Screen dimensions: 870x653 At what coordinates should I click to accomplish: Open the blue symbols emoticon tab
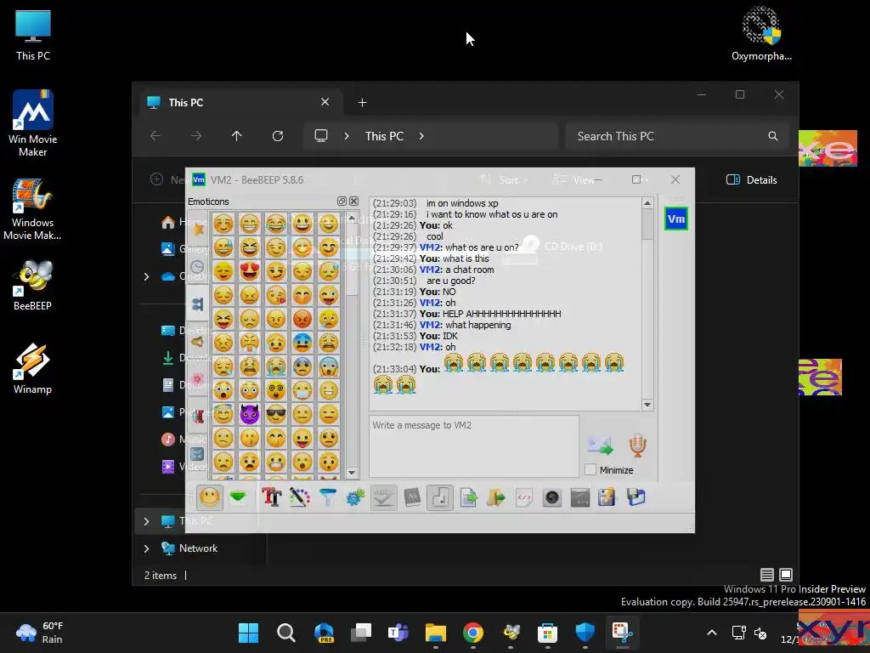197,454
